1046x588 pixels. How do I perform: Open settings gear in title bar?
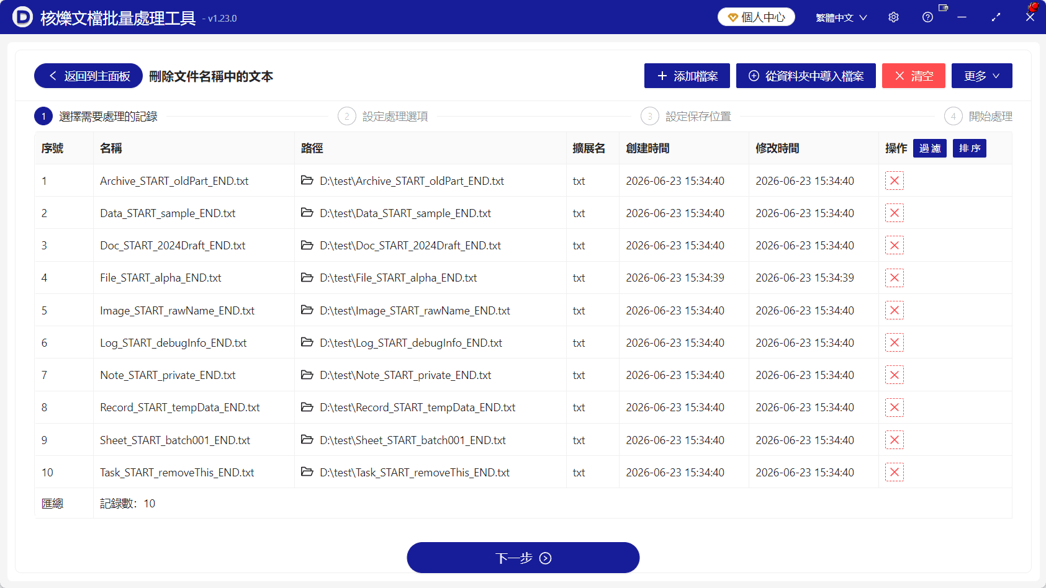(893, 17)
